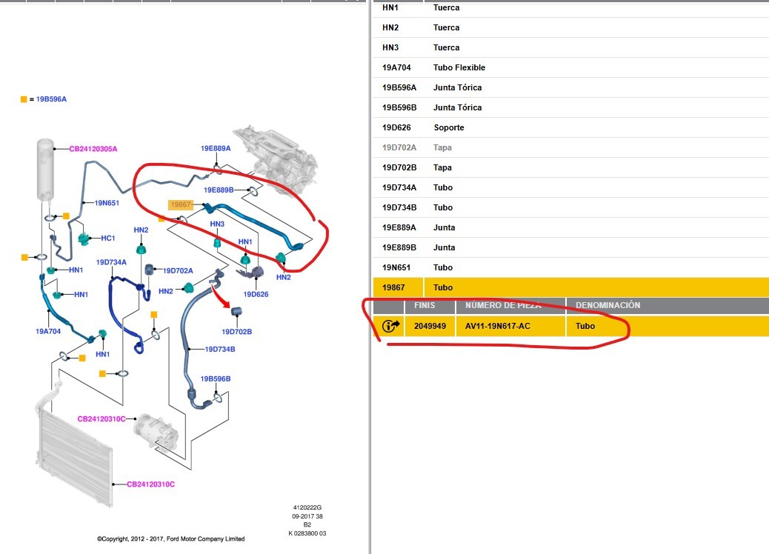Click the HC1 valve icon in diagram
The width and height of the screenshot is (769, 554).
(84, 238)
